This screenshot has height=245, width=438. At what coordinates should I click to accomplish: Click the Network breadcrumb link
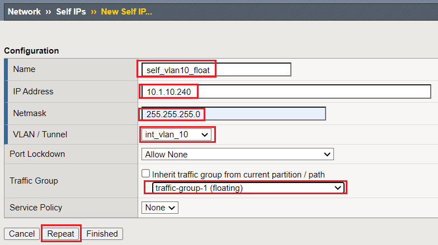tap(24, 12)
